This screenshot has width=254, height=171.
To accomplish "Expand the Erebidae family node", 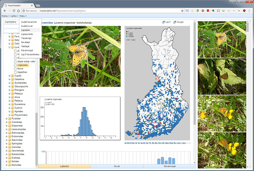I will (7, 158).
